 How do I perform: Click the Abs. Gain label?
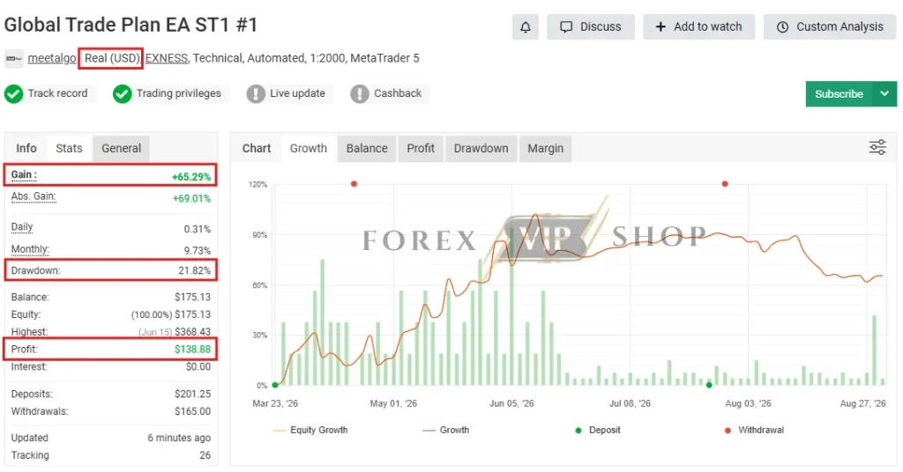pos(34,196)
